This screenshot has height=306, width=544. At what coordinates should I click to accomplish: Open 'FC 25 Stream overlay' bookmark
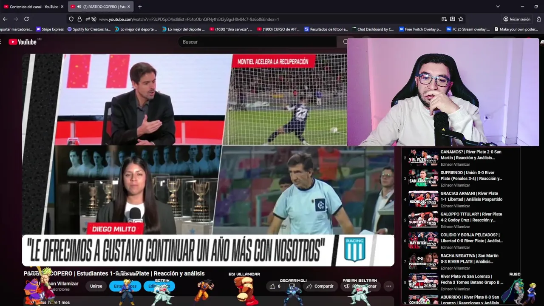pos(468,29)
